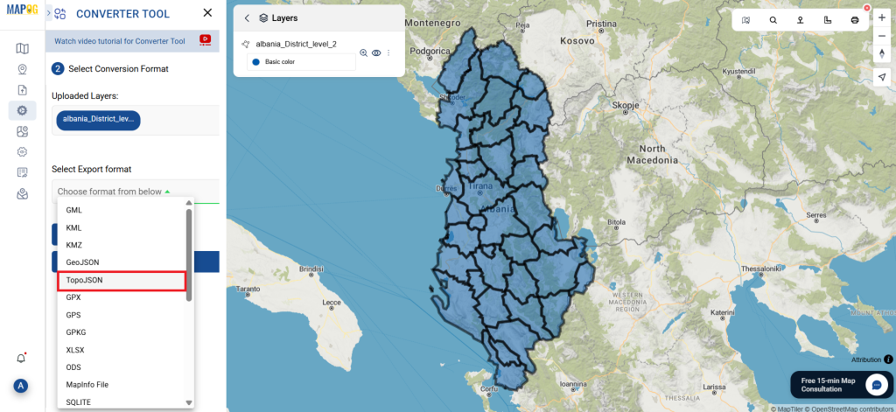Toggle visibility of albania_District_level_2 layer
Image resolution: width=896 pixels, height=412 pixels.
tap(376, 52)
